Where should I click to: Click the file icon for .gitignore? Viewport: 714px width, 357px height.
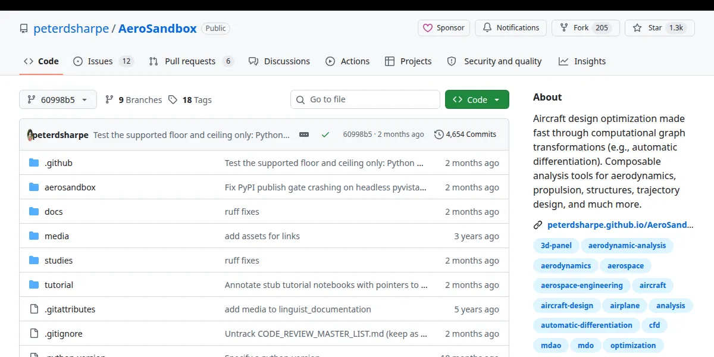[34, 334]
